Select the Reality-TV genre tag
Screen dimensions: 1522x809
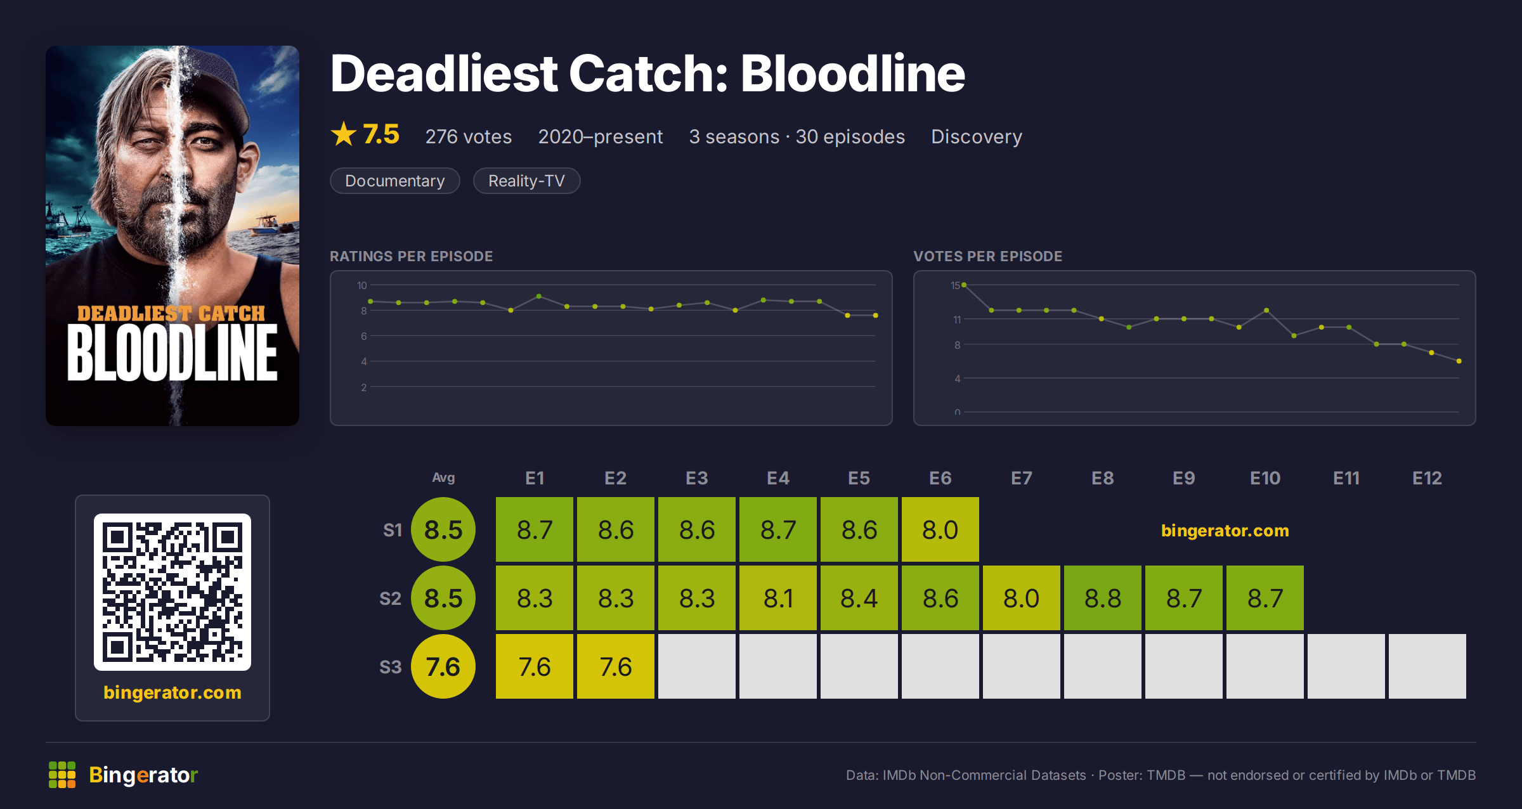coord(526,181)
